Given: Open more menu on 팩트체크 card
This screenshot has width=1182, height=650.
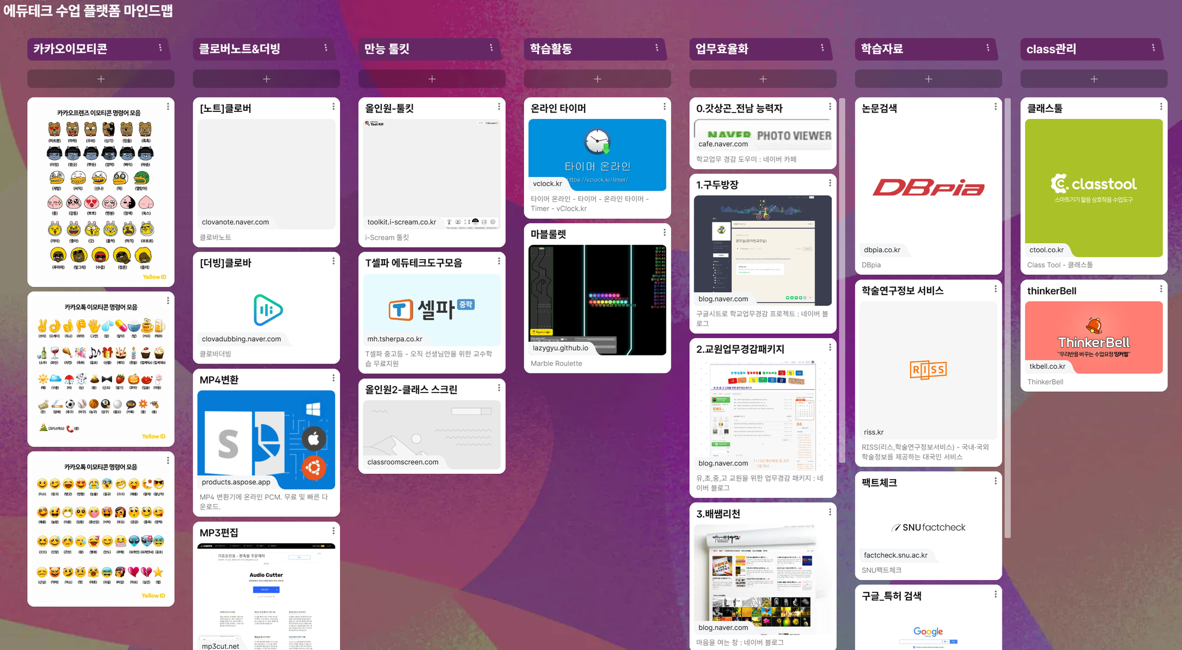Looking at the screenshot, I should [x=995, y=481].
